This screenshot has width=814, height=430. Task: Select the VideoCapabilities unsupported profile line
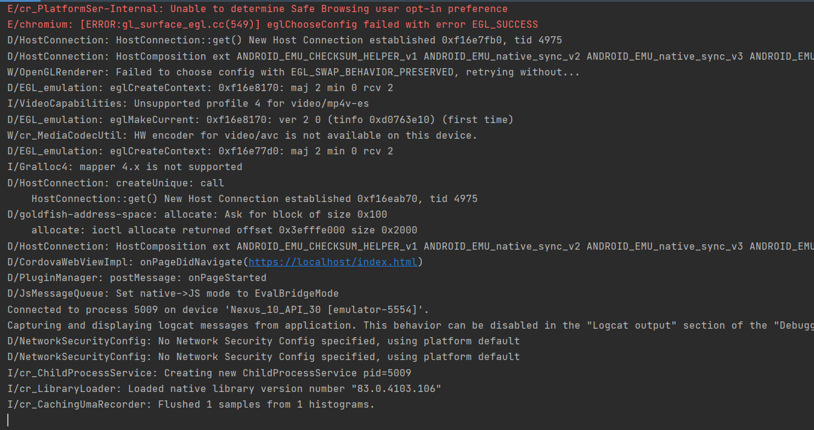[x=188, y=104]
